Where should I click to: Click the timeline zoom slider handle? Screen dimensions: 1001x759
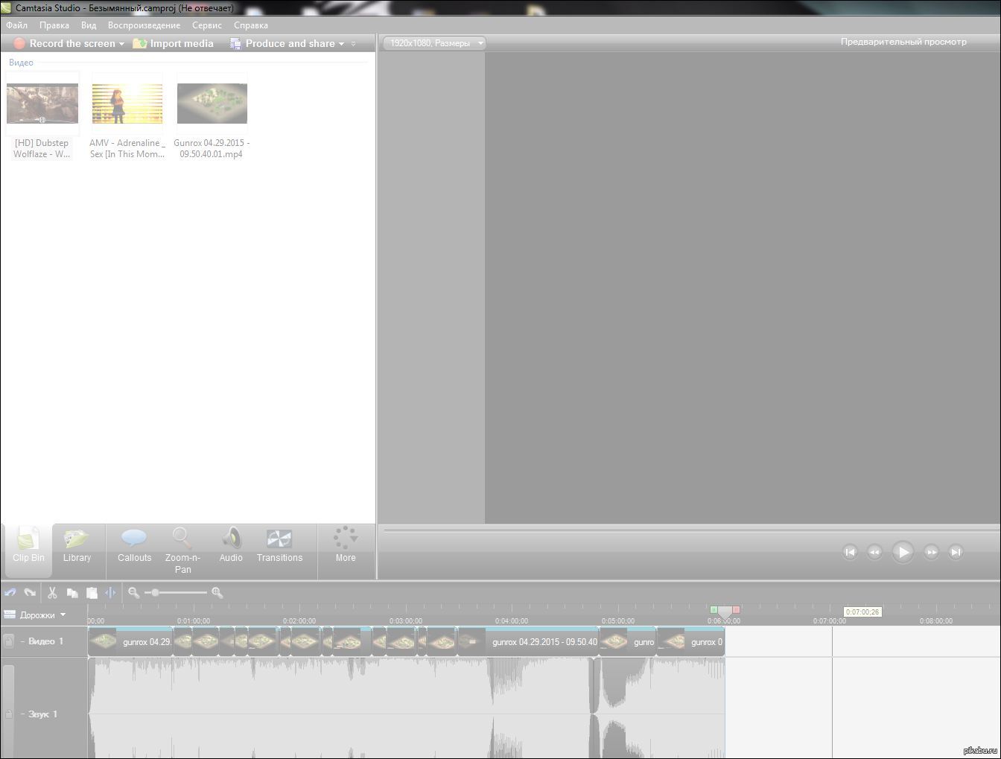point(155,593)
